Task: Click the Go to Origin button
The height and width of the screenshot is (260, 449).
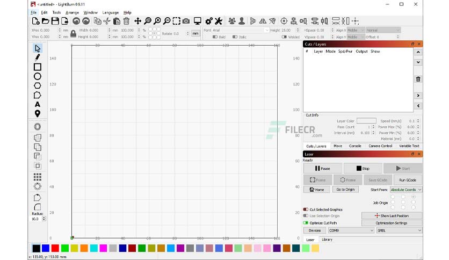Action: point(345,189)
